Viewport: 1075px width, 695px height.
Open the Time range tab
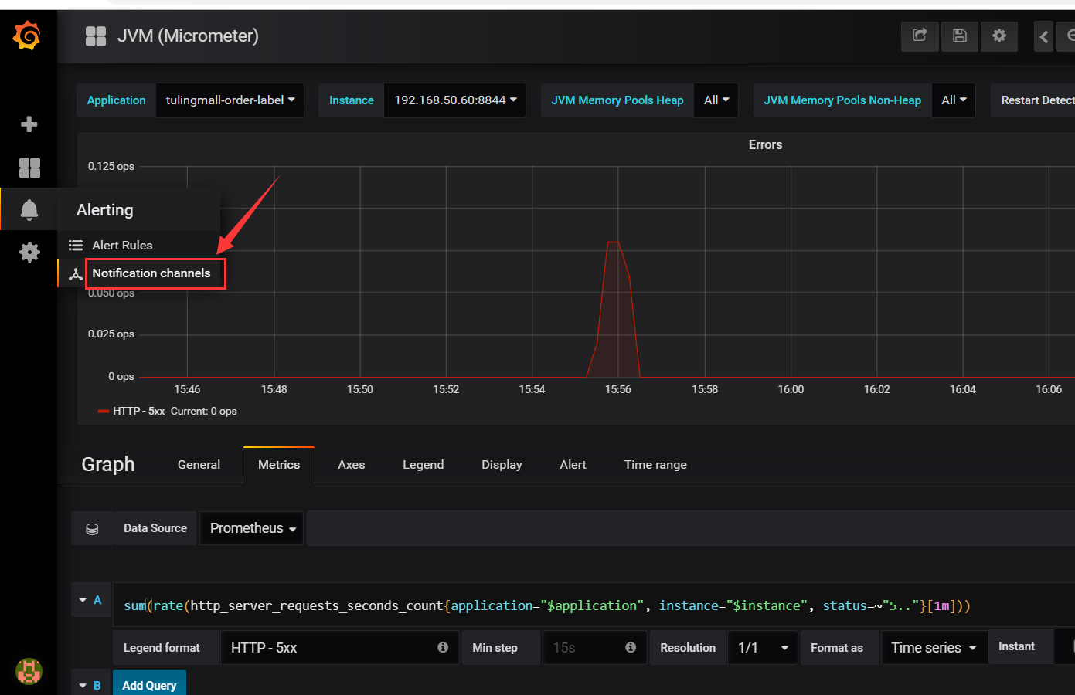click(x=655, y=465)
